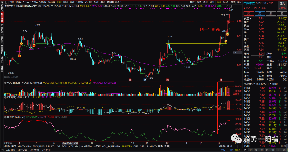Toggle the side panel icon near diamond
Viewport: 288px width, 152px height.
tap(231, 6)
